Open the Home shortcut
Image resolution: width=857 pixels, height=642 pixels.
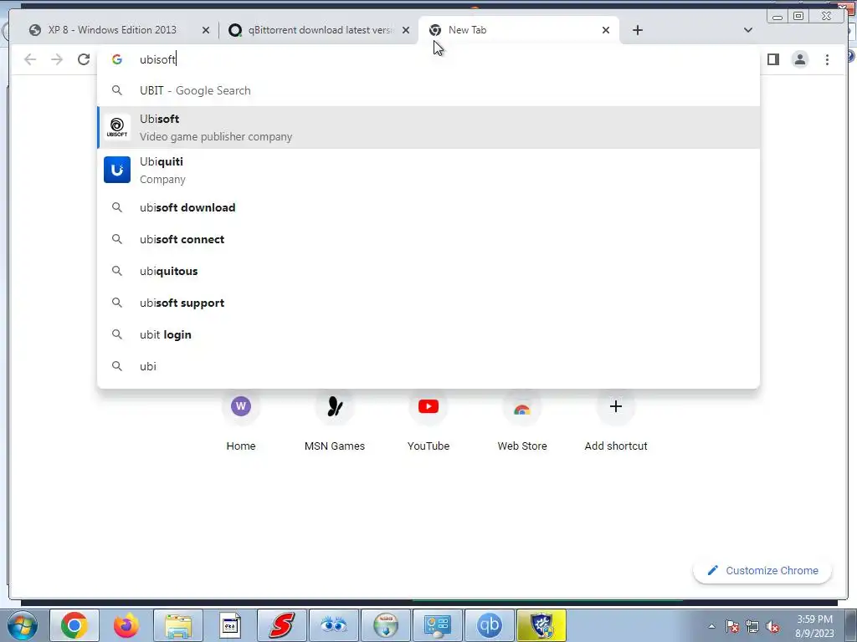click(240, 421)
